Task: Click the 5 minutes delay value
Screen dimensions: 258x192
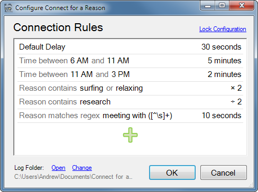Action: click(224, 61)
